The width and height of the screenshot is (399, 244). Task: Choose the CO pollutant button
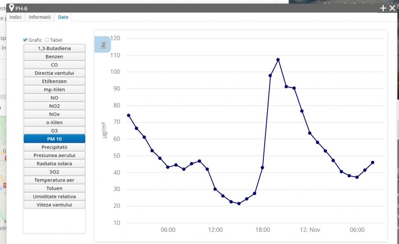coord(54,65)
